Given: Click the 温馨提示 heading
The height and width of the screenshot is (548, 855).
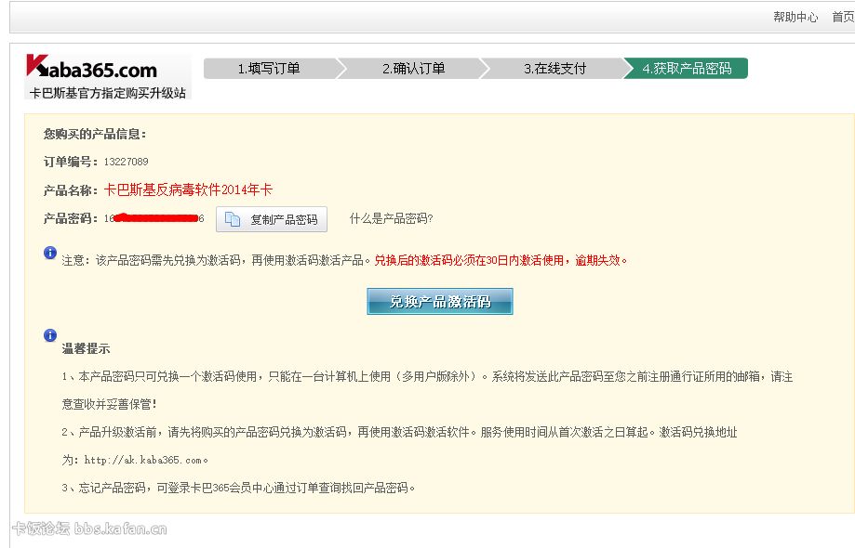Looking at the screenshot, I should tap(86, 349).
